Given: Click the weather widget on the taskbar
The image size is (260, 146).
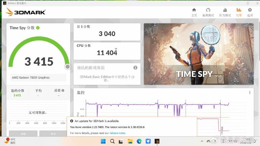Looking at the screenshot, I should tap(10, 141).
